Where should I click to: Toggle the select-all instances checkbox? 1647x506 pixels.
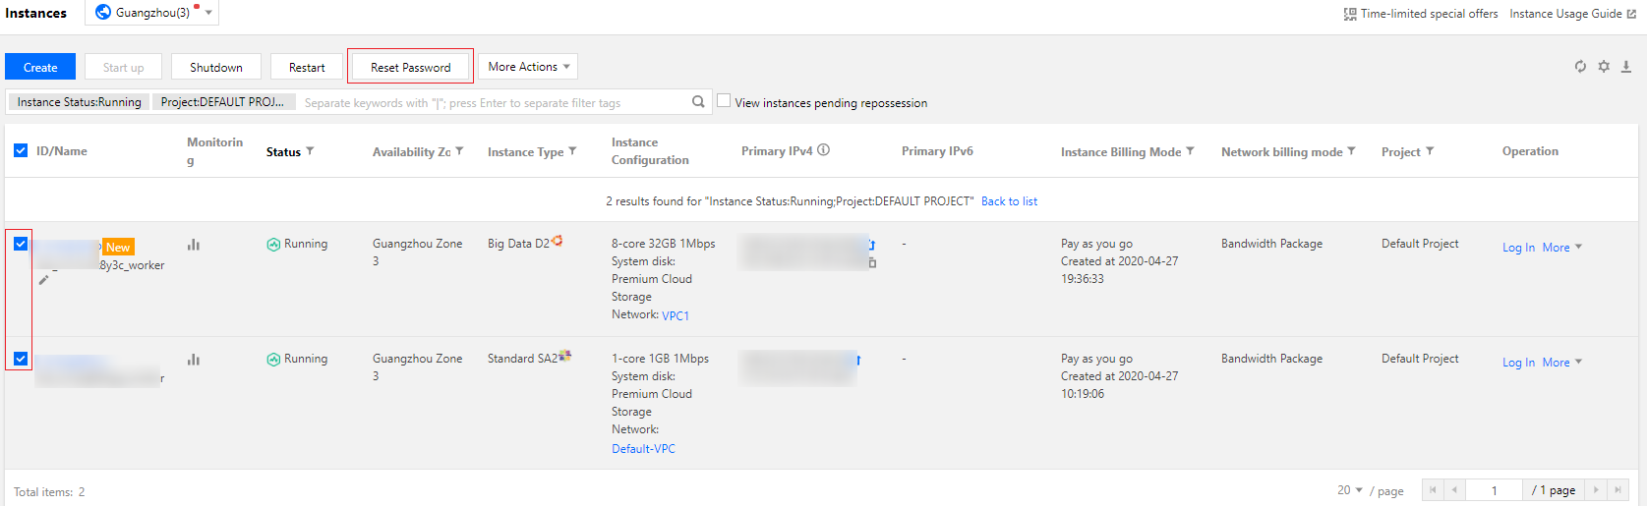point(21,150)
